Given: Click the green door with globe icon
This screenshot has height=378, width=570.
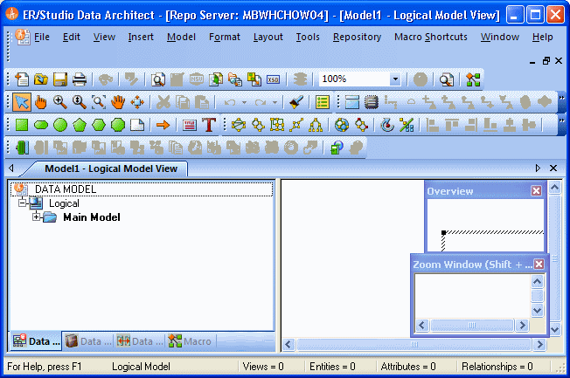Looking at the screenshot, I should click(x=337, y=148).
